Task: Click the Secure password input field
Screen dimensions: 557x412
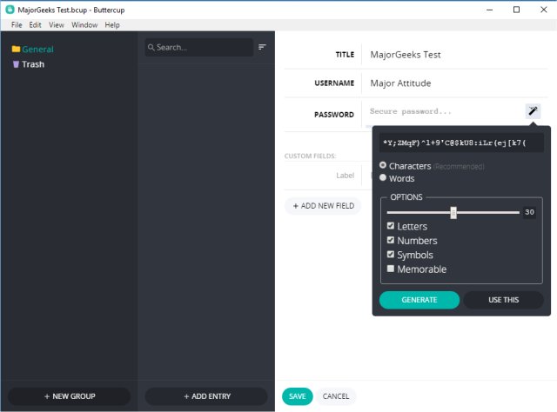Action: tap(444, 111)
